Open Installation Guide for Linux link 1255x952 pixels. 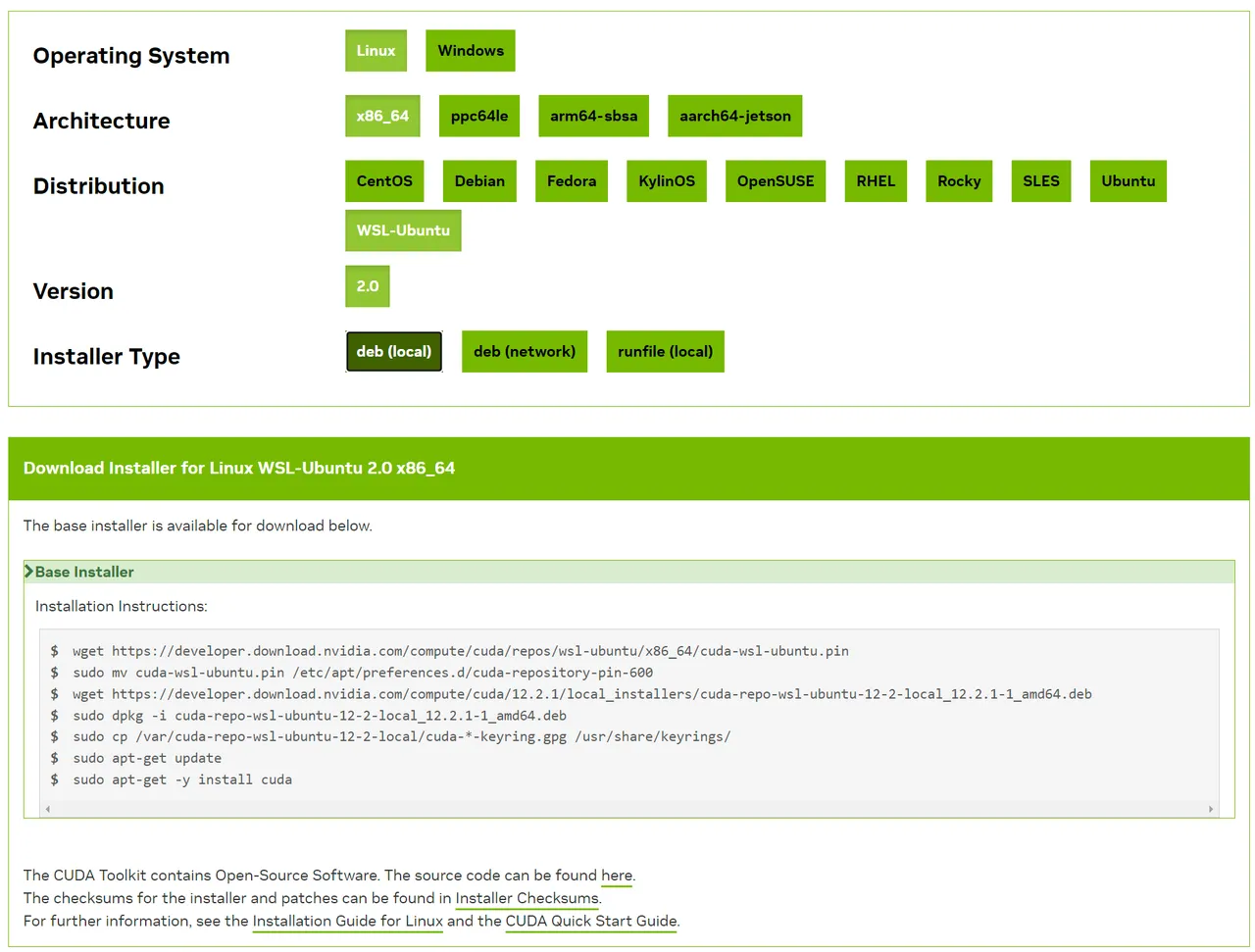347,922
